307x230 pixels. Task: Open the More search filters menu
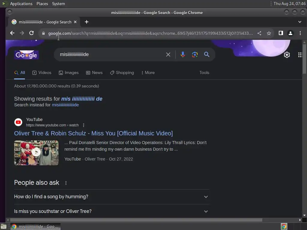pos(148,73)
